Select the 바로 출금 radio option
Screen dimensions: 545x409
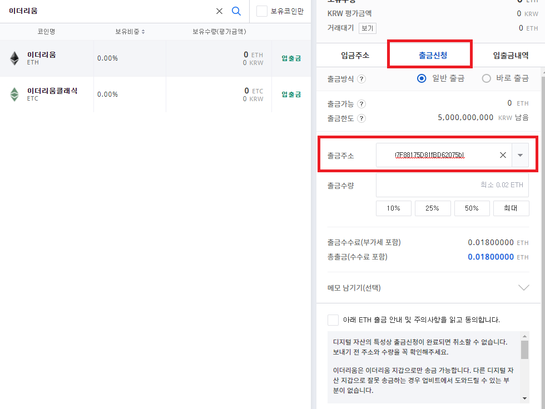pyautogui.click(x=486, y=78)
